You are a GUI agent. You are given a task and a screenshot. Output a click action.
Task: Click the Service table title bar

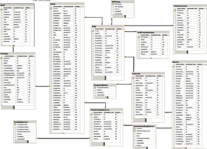click(189, 62)
